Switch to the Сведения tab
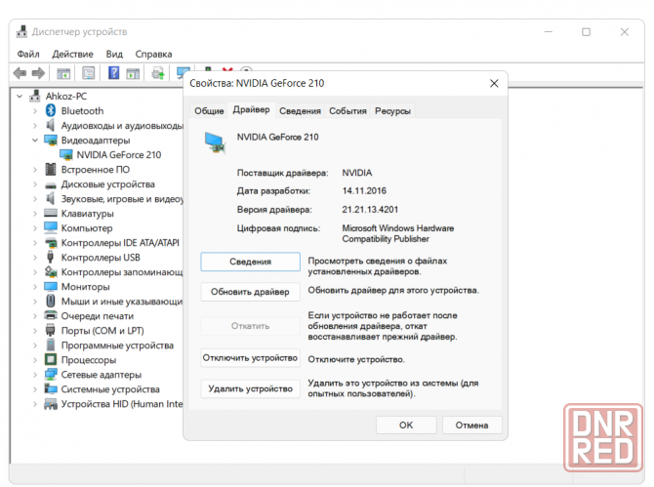Viewport: 654px width, 487px height. (300, 111)
